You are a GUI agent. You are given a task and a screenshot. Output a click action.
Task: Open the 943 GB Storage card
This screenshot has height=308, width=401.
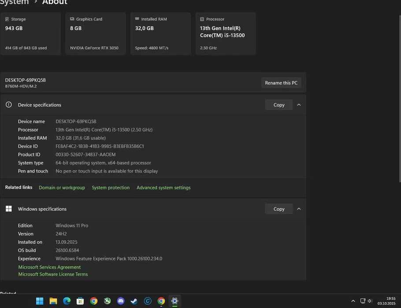click(30, 33)
